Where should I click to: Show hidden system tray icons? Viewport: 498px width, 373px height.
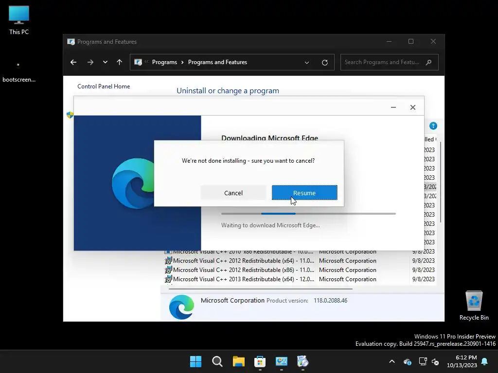tap(392, 361)
